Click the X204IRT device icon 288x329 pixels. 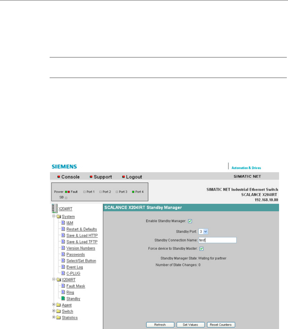[x=54, y=208]
